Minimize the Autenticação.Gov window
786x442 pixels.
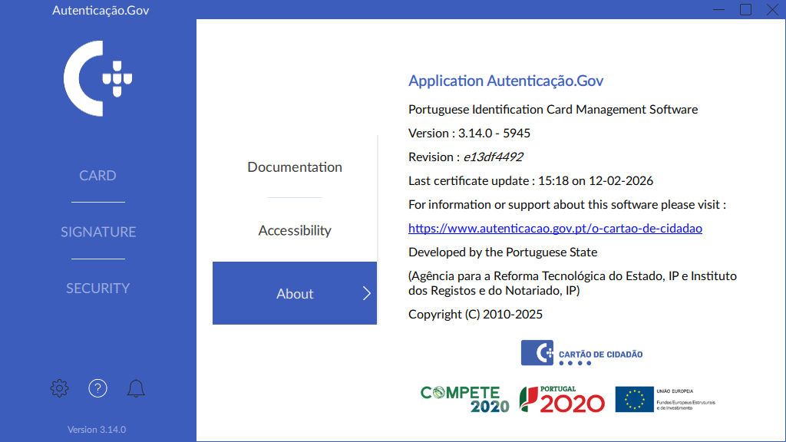pyautogui.click(x=718, y=9)
